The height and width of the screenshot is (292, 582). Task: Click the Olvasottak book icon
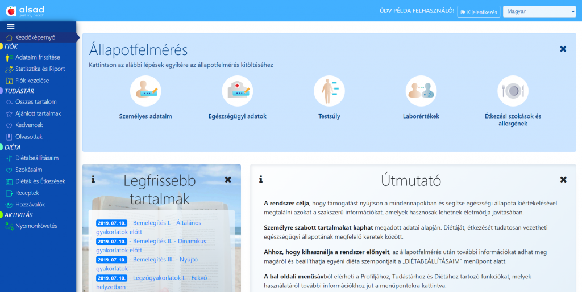point(9,137)
